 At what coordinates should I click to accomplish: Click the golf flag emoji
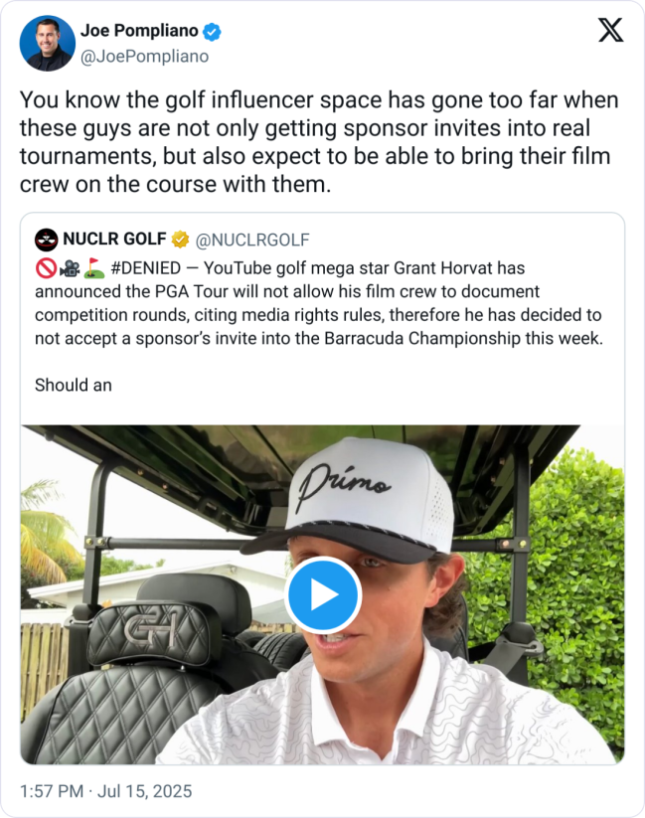click(x=93, y=268)
